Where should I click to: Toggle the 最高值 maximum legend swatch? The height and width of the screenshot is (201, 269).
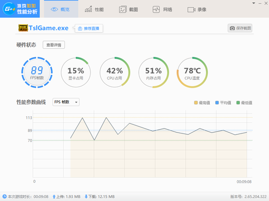(x=196, y=102)
